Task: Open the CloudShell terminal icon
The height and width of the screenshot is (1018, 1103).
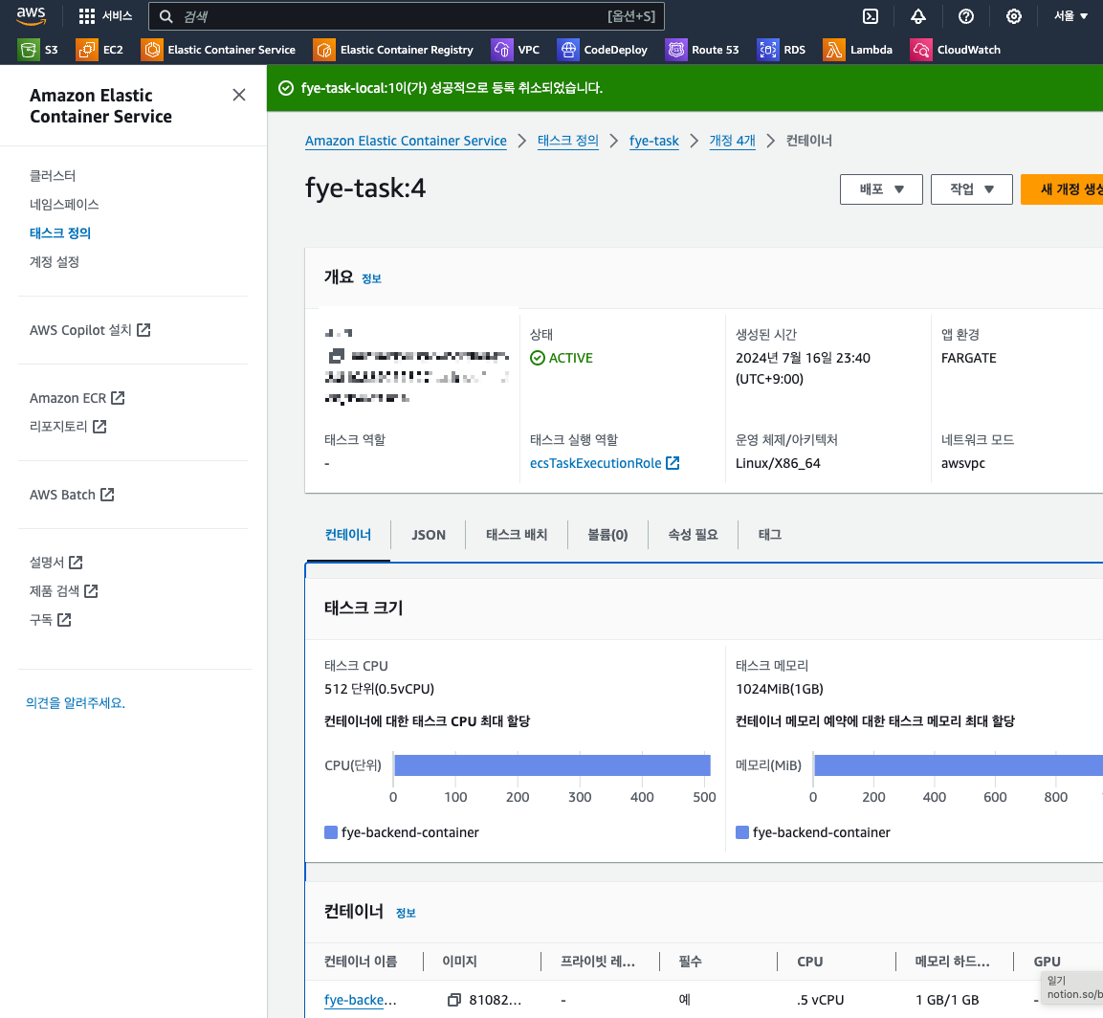Action: pyautogui.click(x=871, y=16)
